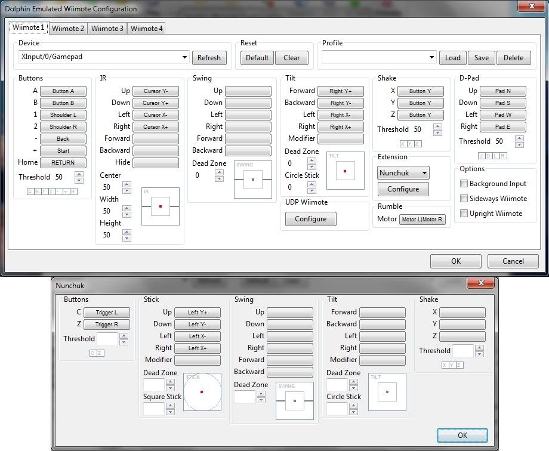Click the 'Button B' mapping button
This screenshot has height=451, width=549.
tap(63, 103)
